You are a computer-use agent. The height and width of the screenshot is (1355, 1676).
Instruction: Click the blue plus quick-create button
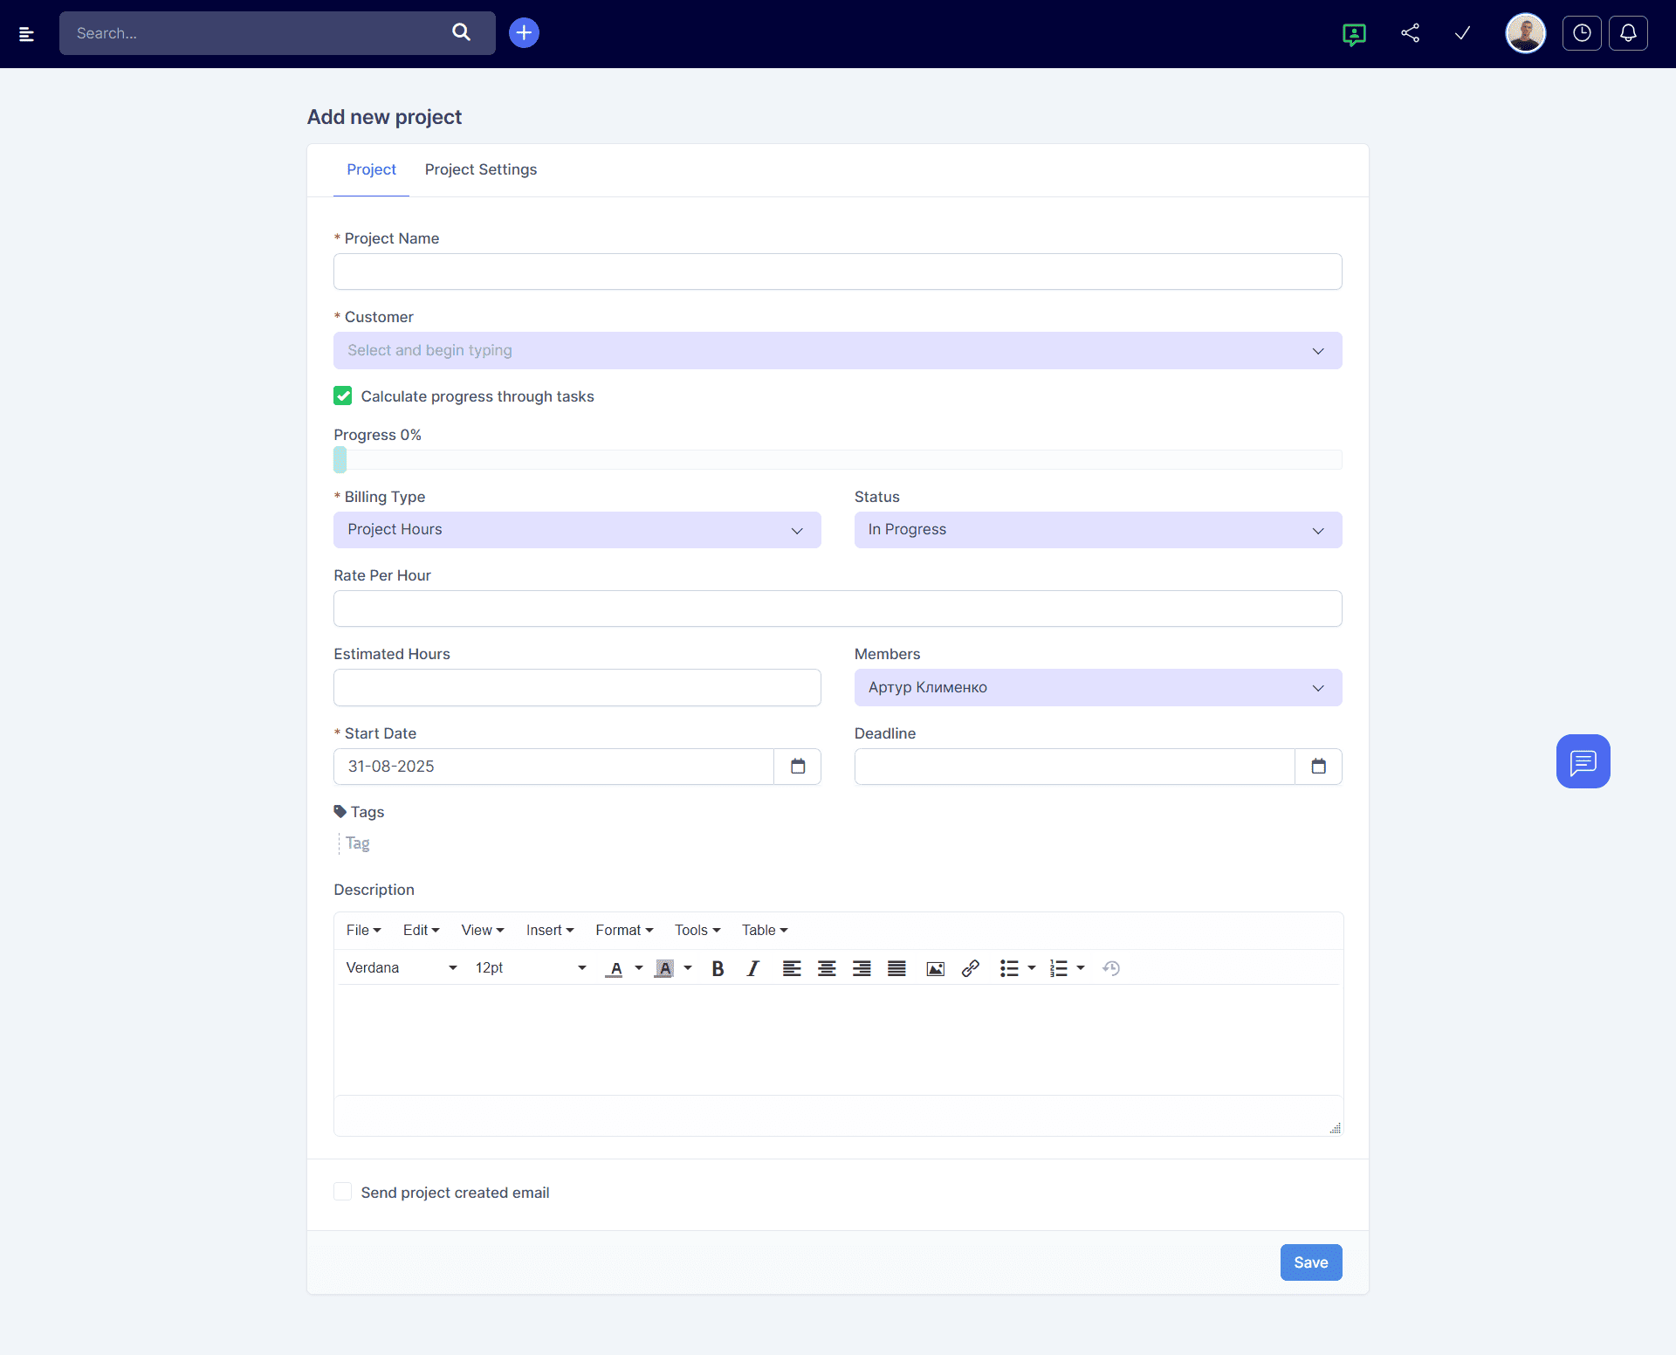(524, 33)
